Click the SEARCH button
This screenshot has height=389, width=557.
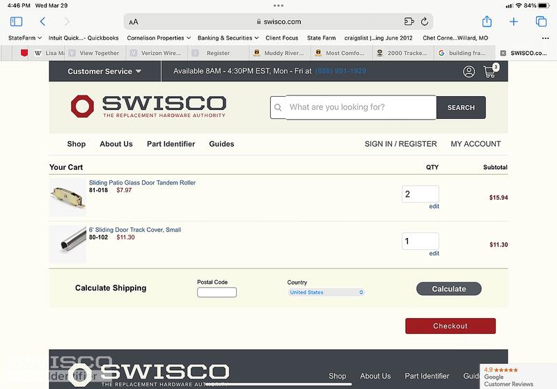coord(461,108)
